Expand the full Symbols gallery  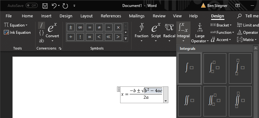point(126,38)
